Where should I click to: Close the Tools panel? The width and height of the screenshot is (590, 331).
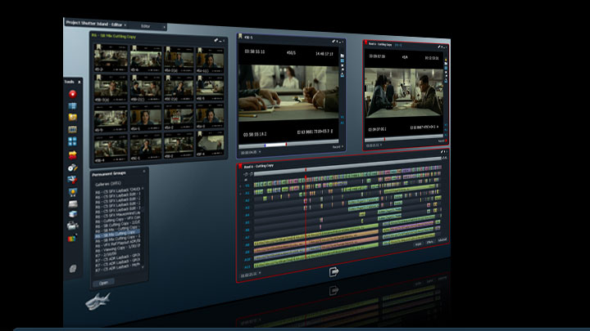click(79, 82)
